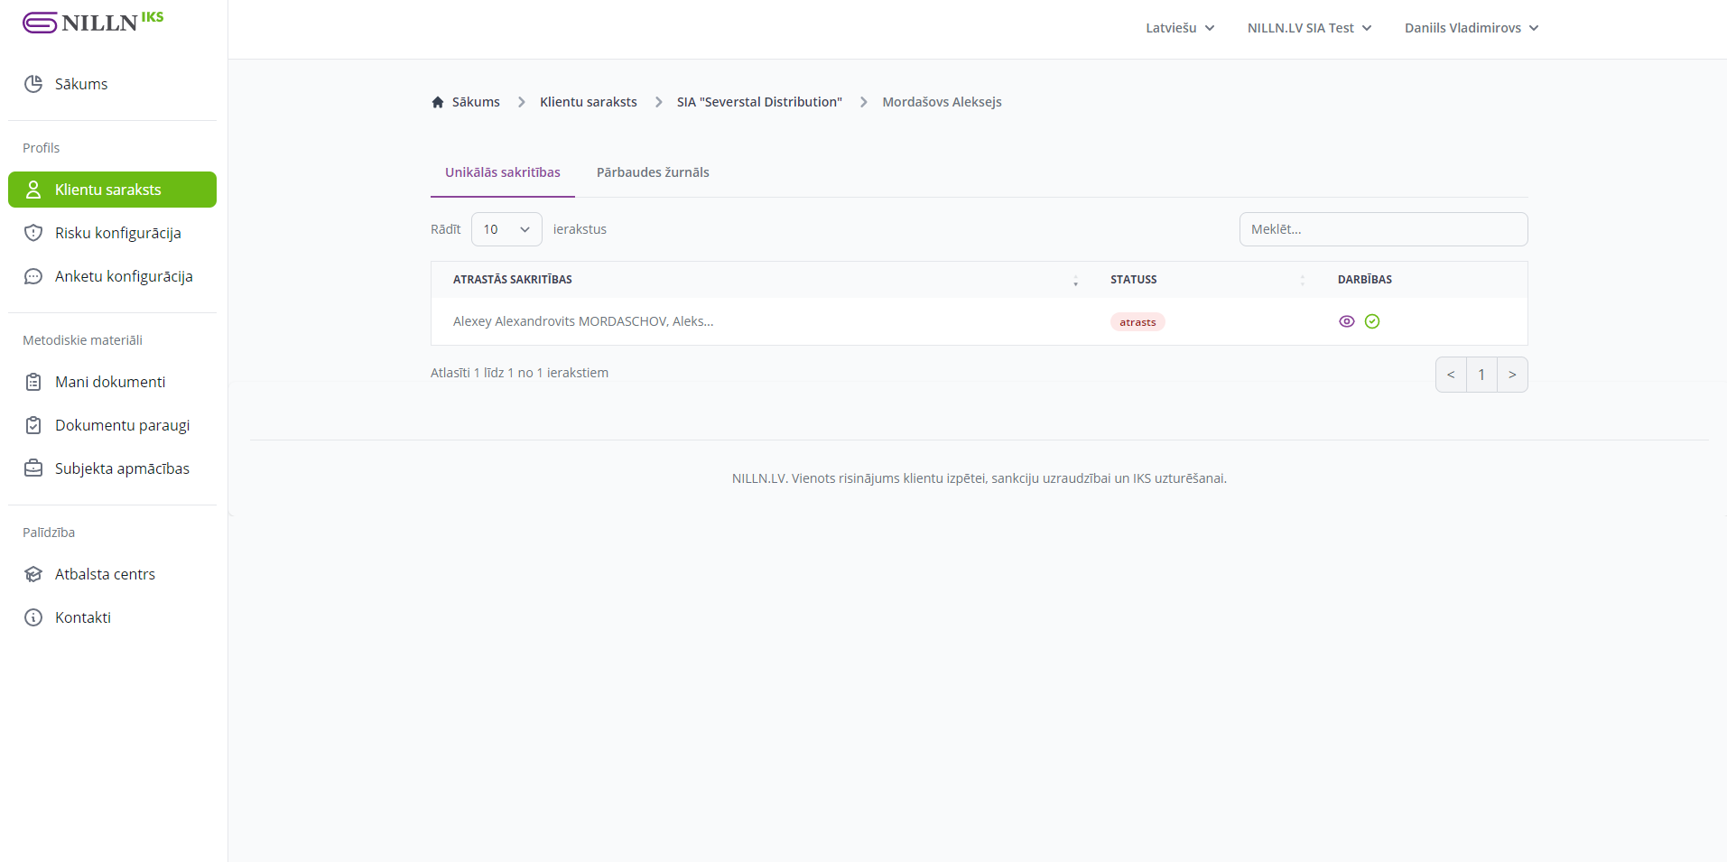This screenshot has width=1727, height=862.
Task: Click the Sākums pie chart icon
Action: (33, 84)
